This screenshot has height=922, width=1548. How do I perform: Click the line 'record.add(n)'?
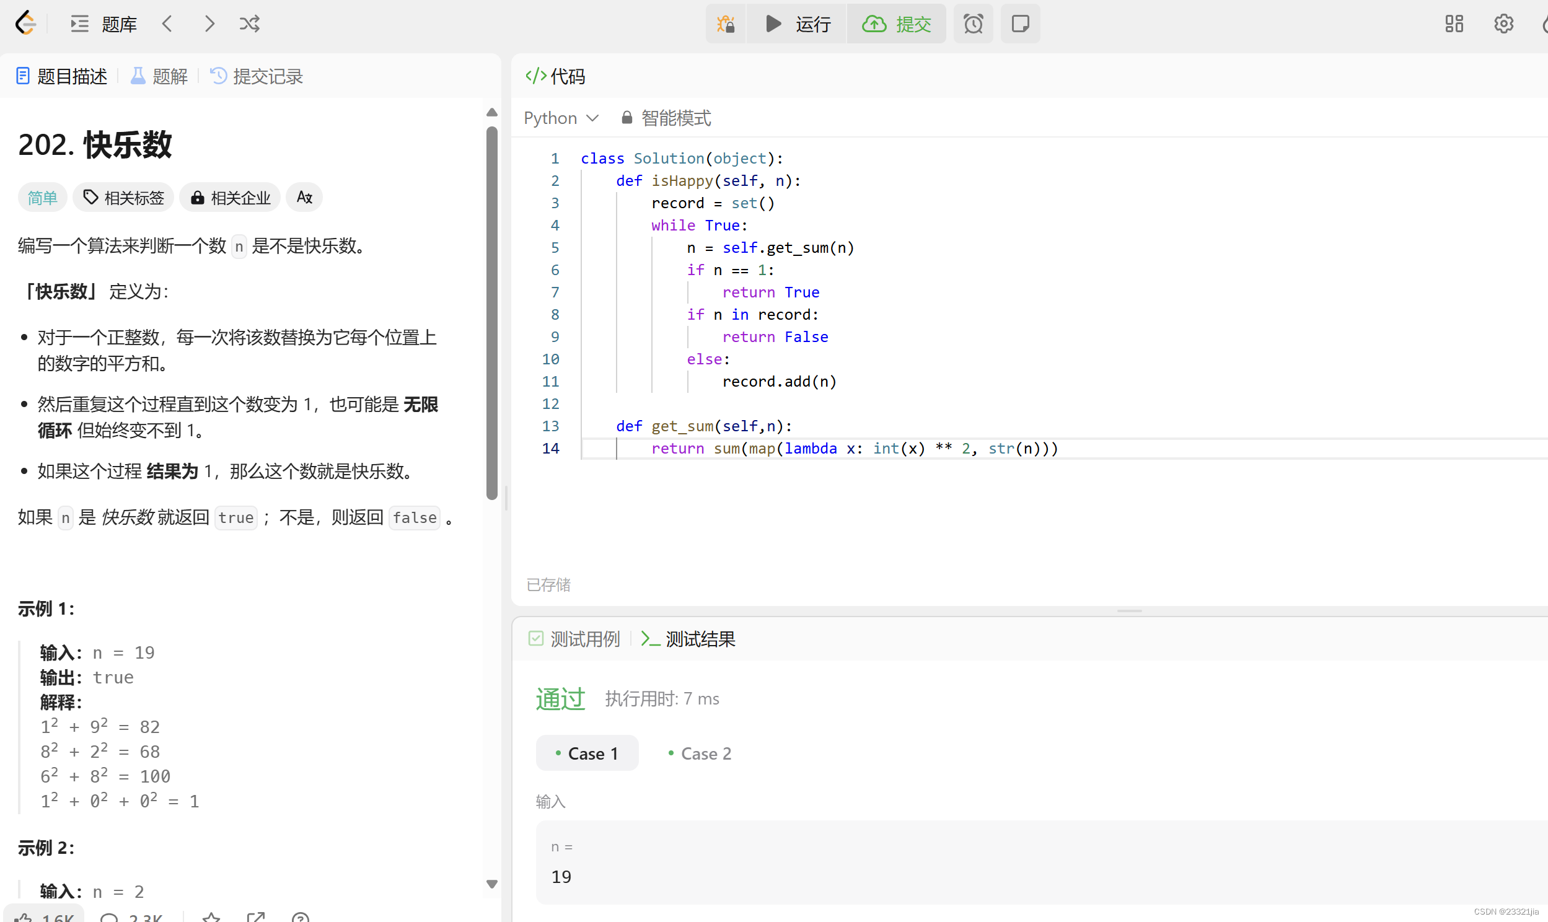point(779,382)
